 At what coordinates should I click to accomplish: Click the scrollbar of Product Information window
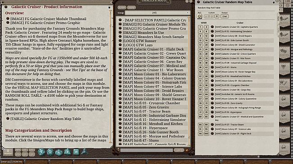point(110,76)
